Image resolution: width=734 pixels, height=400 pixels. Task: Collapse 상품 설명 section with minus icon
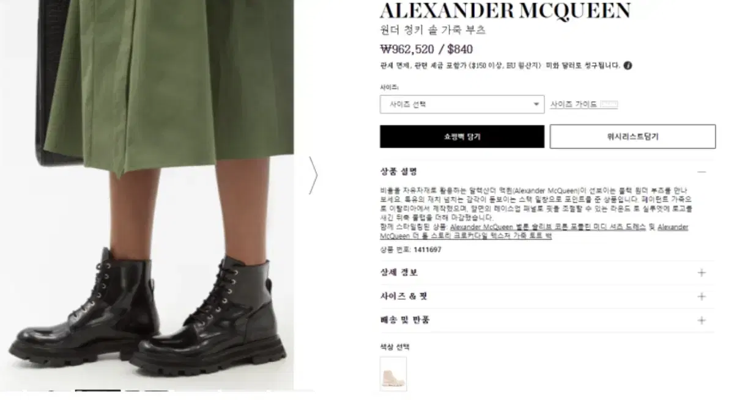tap(702, 172)
